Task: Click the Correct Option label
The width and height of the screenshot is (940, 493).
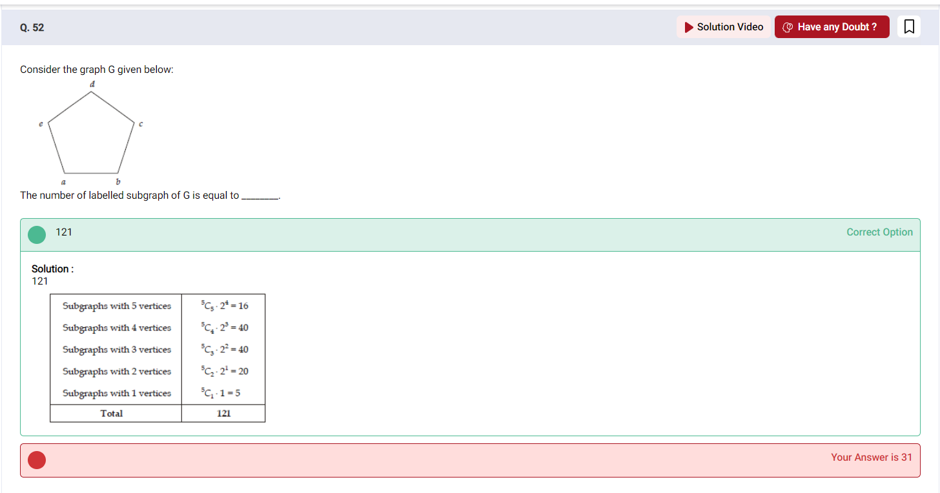Action: (879, 232)
